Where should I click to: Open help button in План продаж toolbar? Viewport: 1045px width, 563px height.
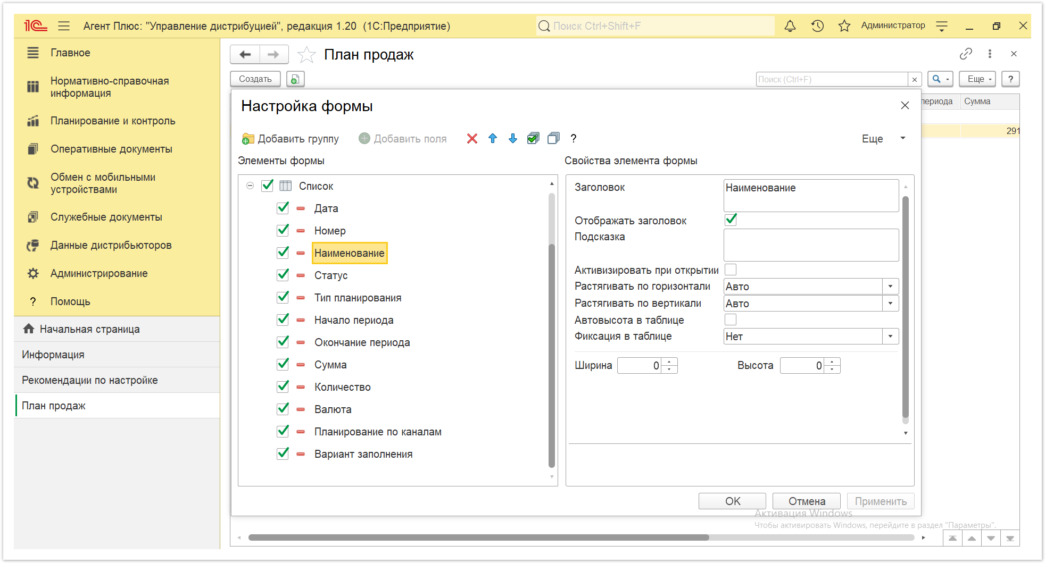[1010, 79]
